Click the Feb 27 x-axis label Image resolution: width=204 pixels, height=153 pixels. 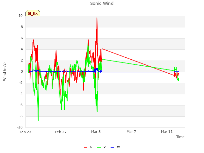click(x=61, y=132)
